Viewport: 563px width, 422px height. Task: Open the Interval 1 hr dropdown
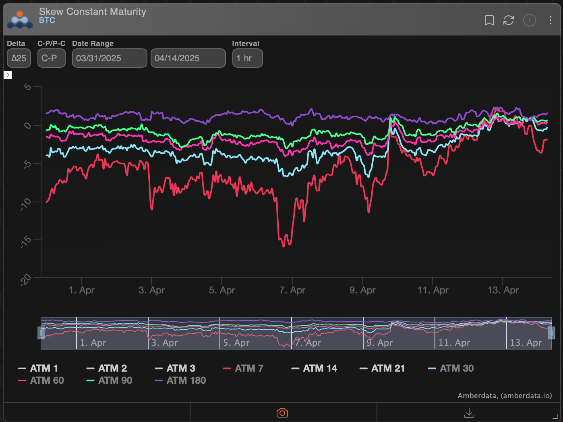click(247, 58)
